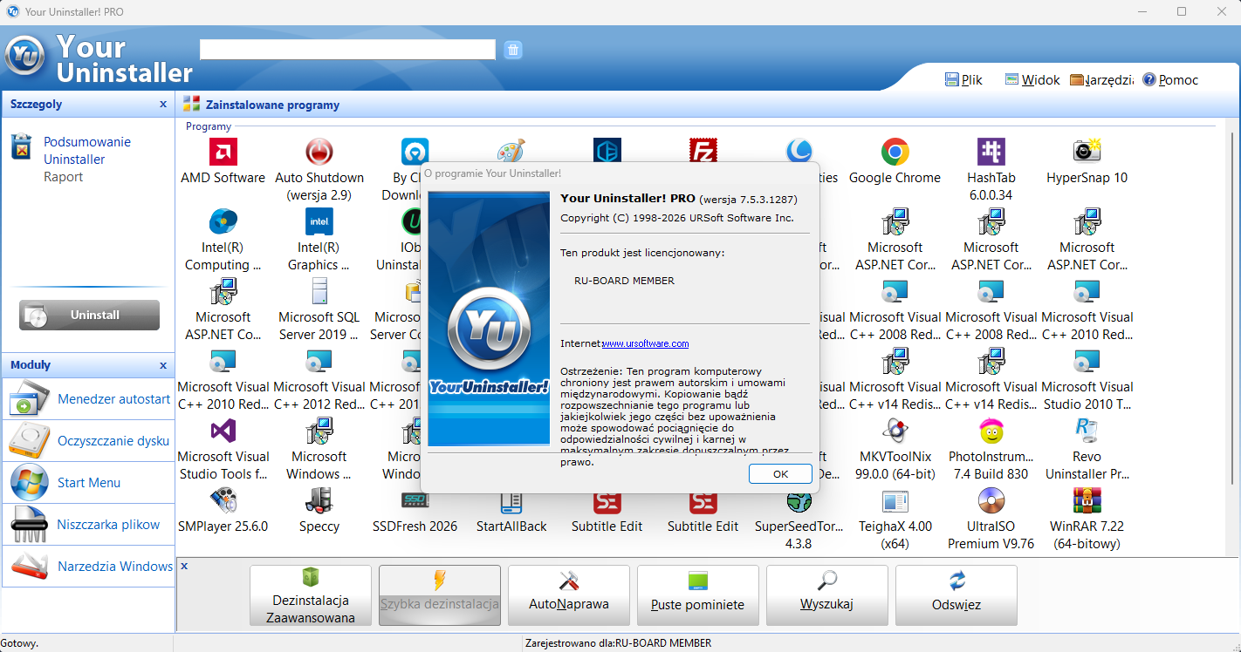Select the Revo Uninstaller Pro icon
The width and height of the screenshot is (1241, 652).
[x=1087, y=431]
